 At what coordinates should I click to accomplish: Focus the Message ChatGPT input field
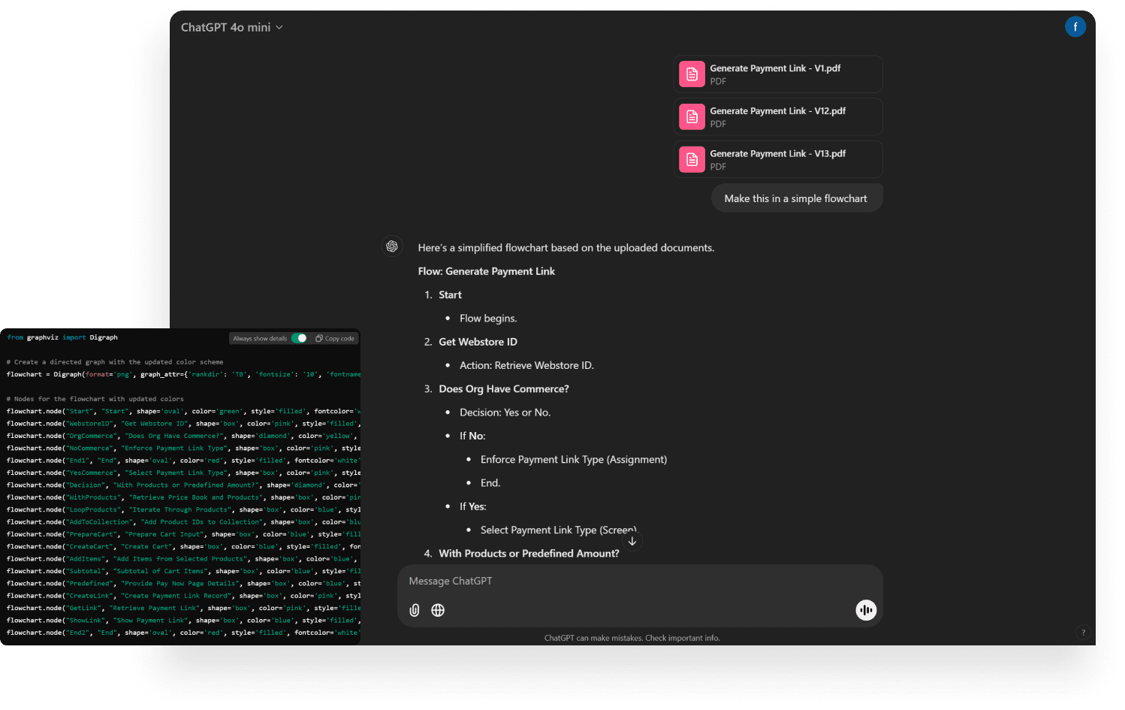[x=640, y=581]
